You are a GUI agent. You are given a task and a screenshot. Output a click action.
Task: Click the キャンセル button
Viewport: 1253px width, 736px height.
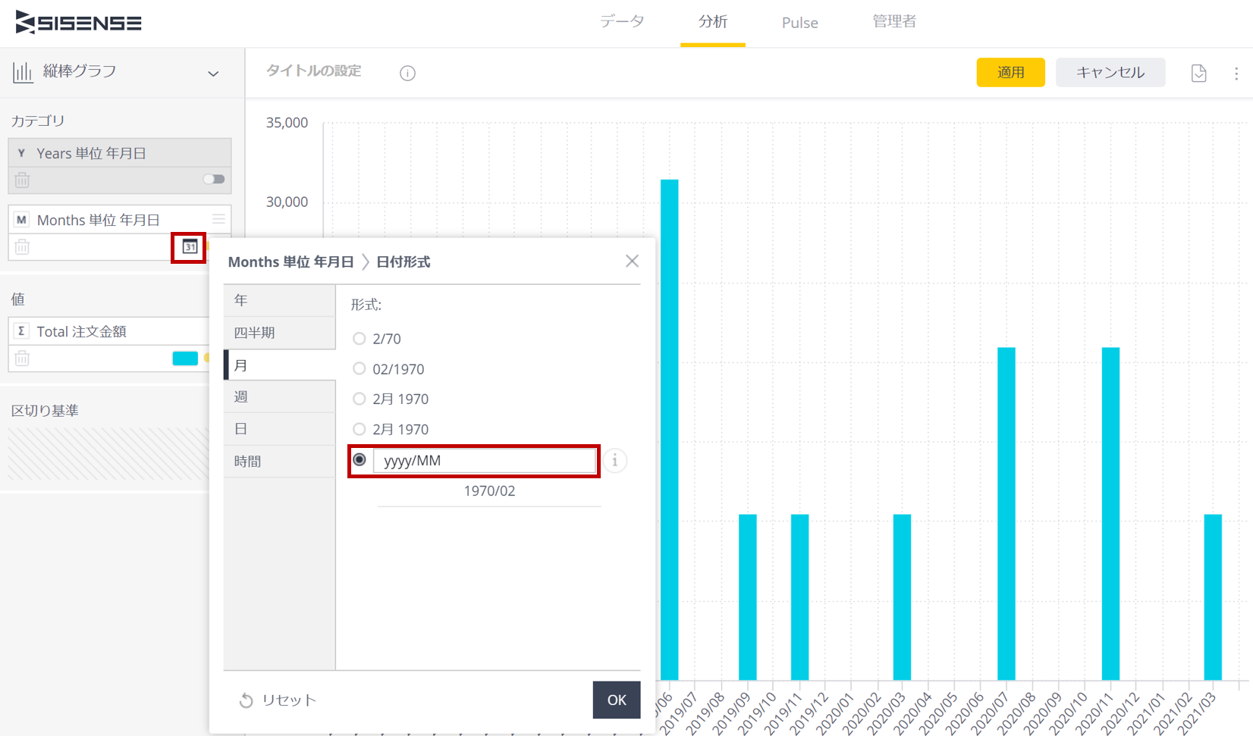(x=1110, y=72)
